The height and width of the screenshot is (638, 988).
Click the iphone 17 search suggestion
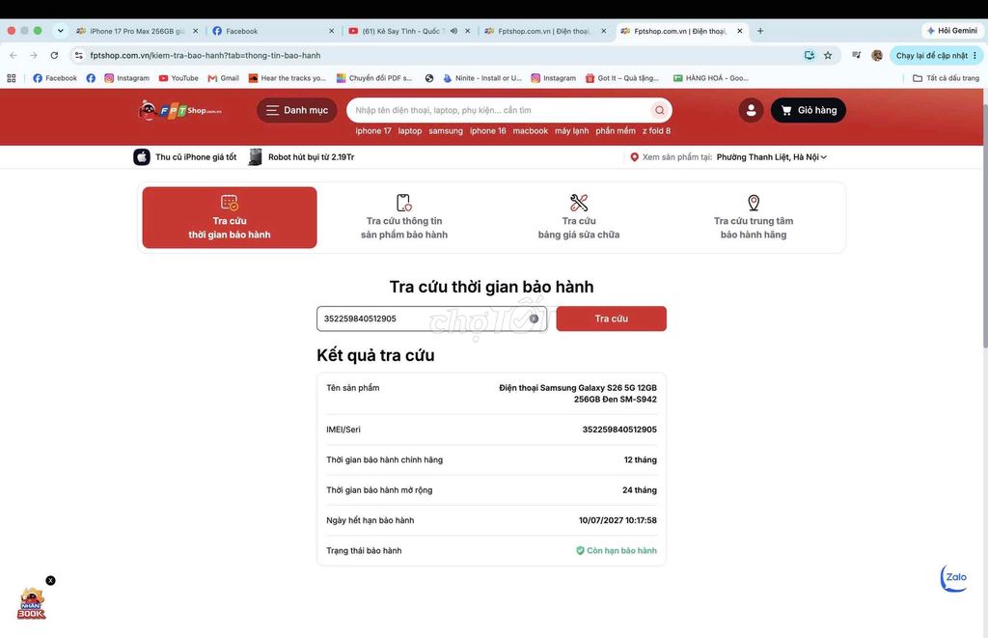pyautogui.click(x=373, y=131)
